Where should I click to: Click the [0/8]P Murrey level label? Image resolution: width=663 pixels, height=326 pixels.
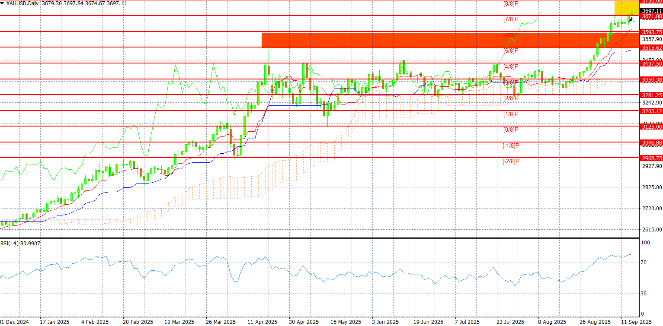[x=510, y=130]
